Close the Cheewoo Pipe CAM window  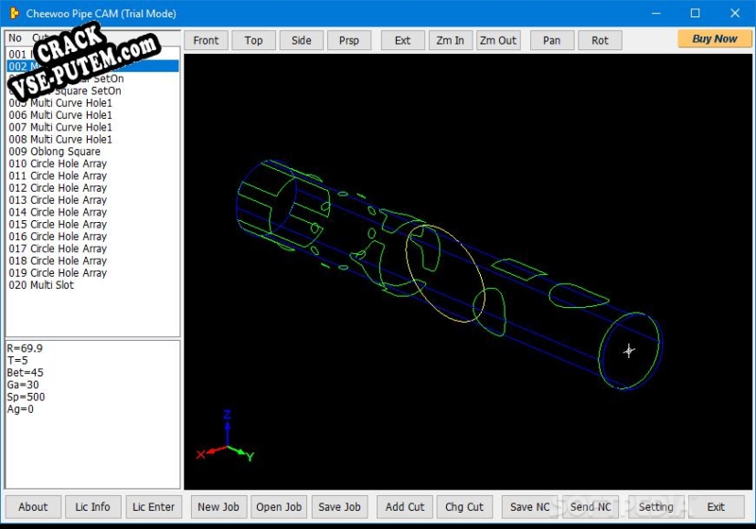tap(735, 13)
